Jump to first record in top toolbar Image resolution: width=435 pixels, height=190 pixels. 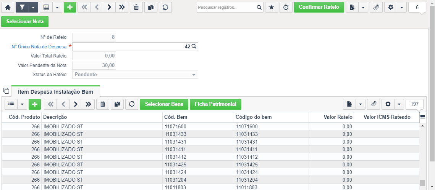(x=84, y=7)
